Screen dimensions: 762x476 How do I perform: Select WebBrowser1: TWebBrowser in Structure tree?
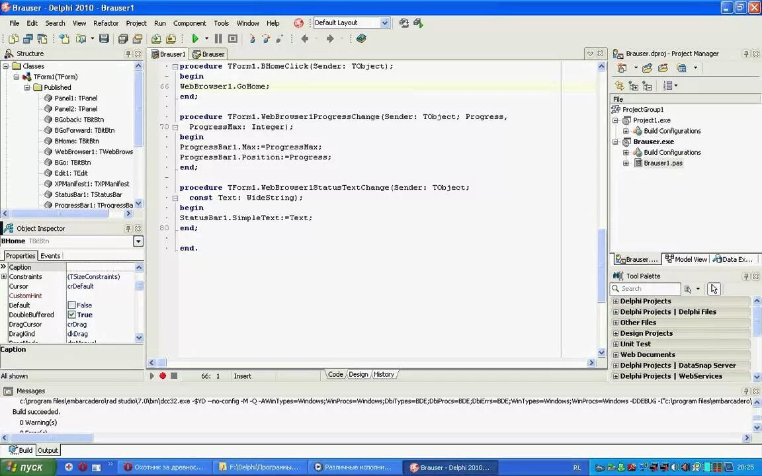[93, 151]
